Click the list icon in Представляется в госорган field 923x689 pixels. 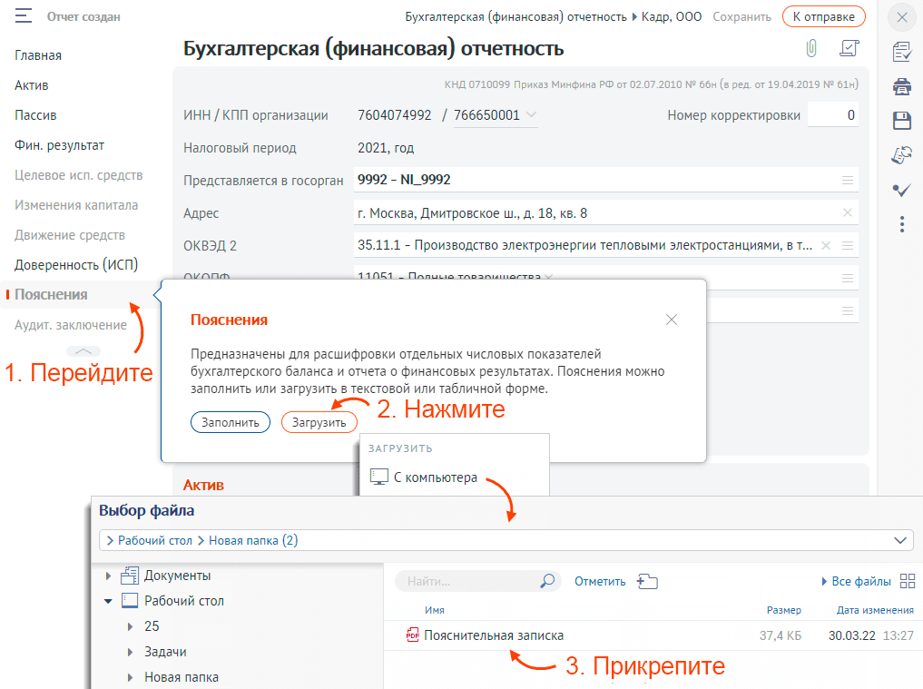848,181
